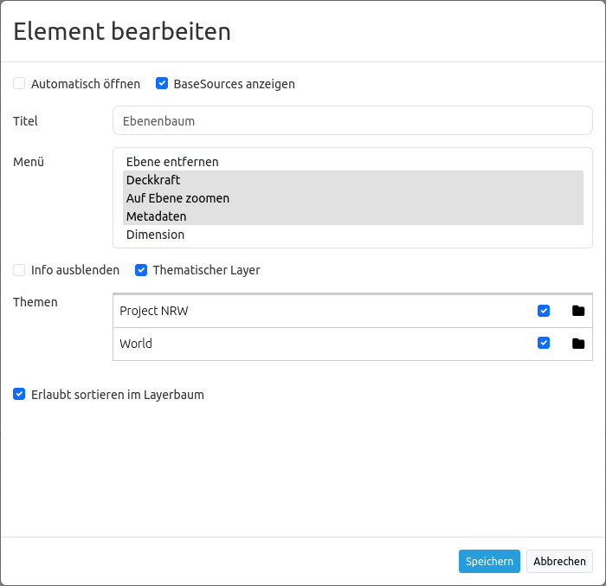Disable the Thematischer Layer checkbox
The height and width of the screenshot is (586, 606).
click(x=141, y=270)
